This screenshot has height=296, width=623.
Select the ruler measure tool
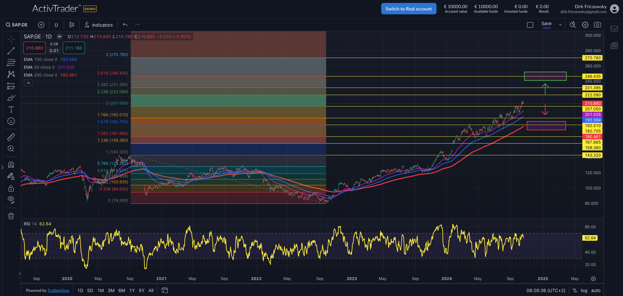11,137
